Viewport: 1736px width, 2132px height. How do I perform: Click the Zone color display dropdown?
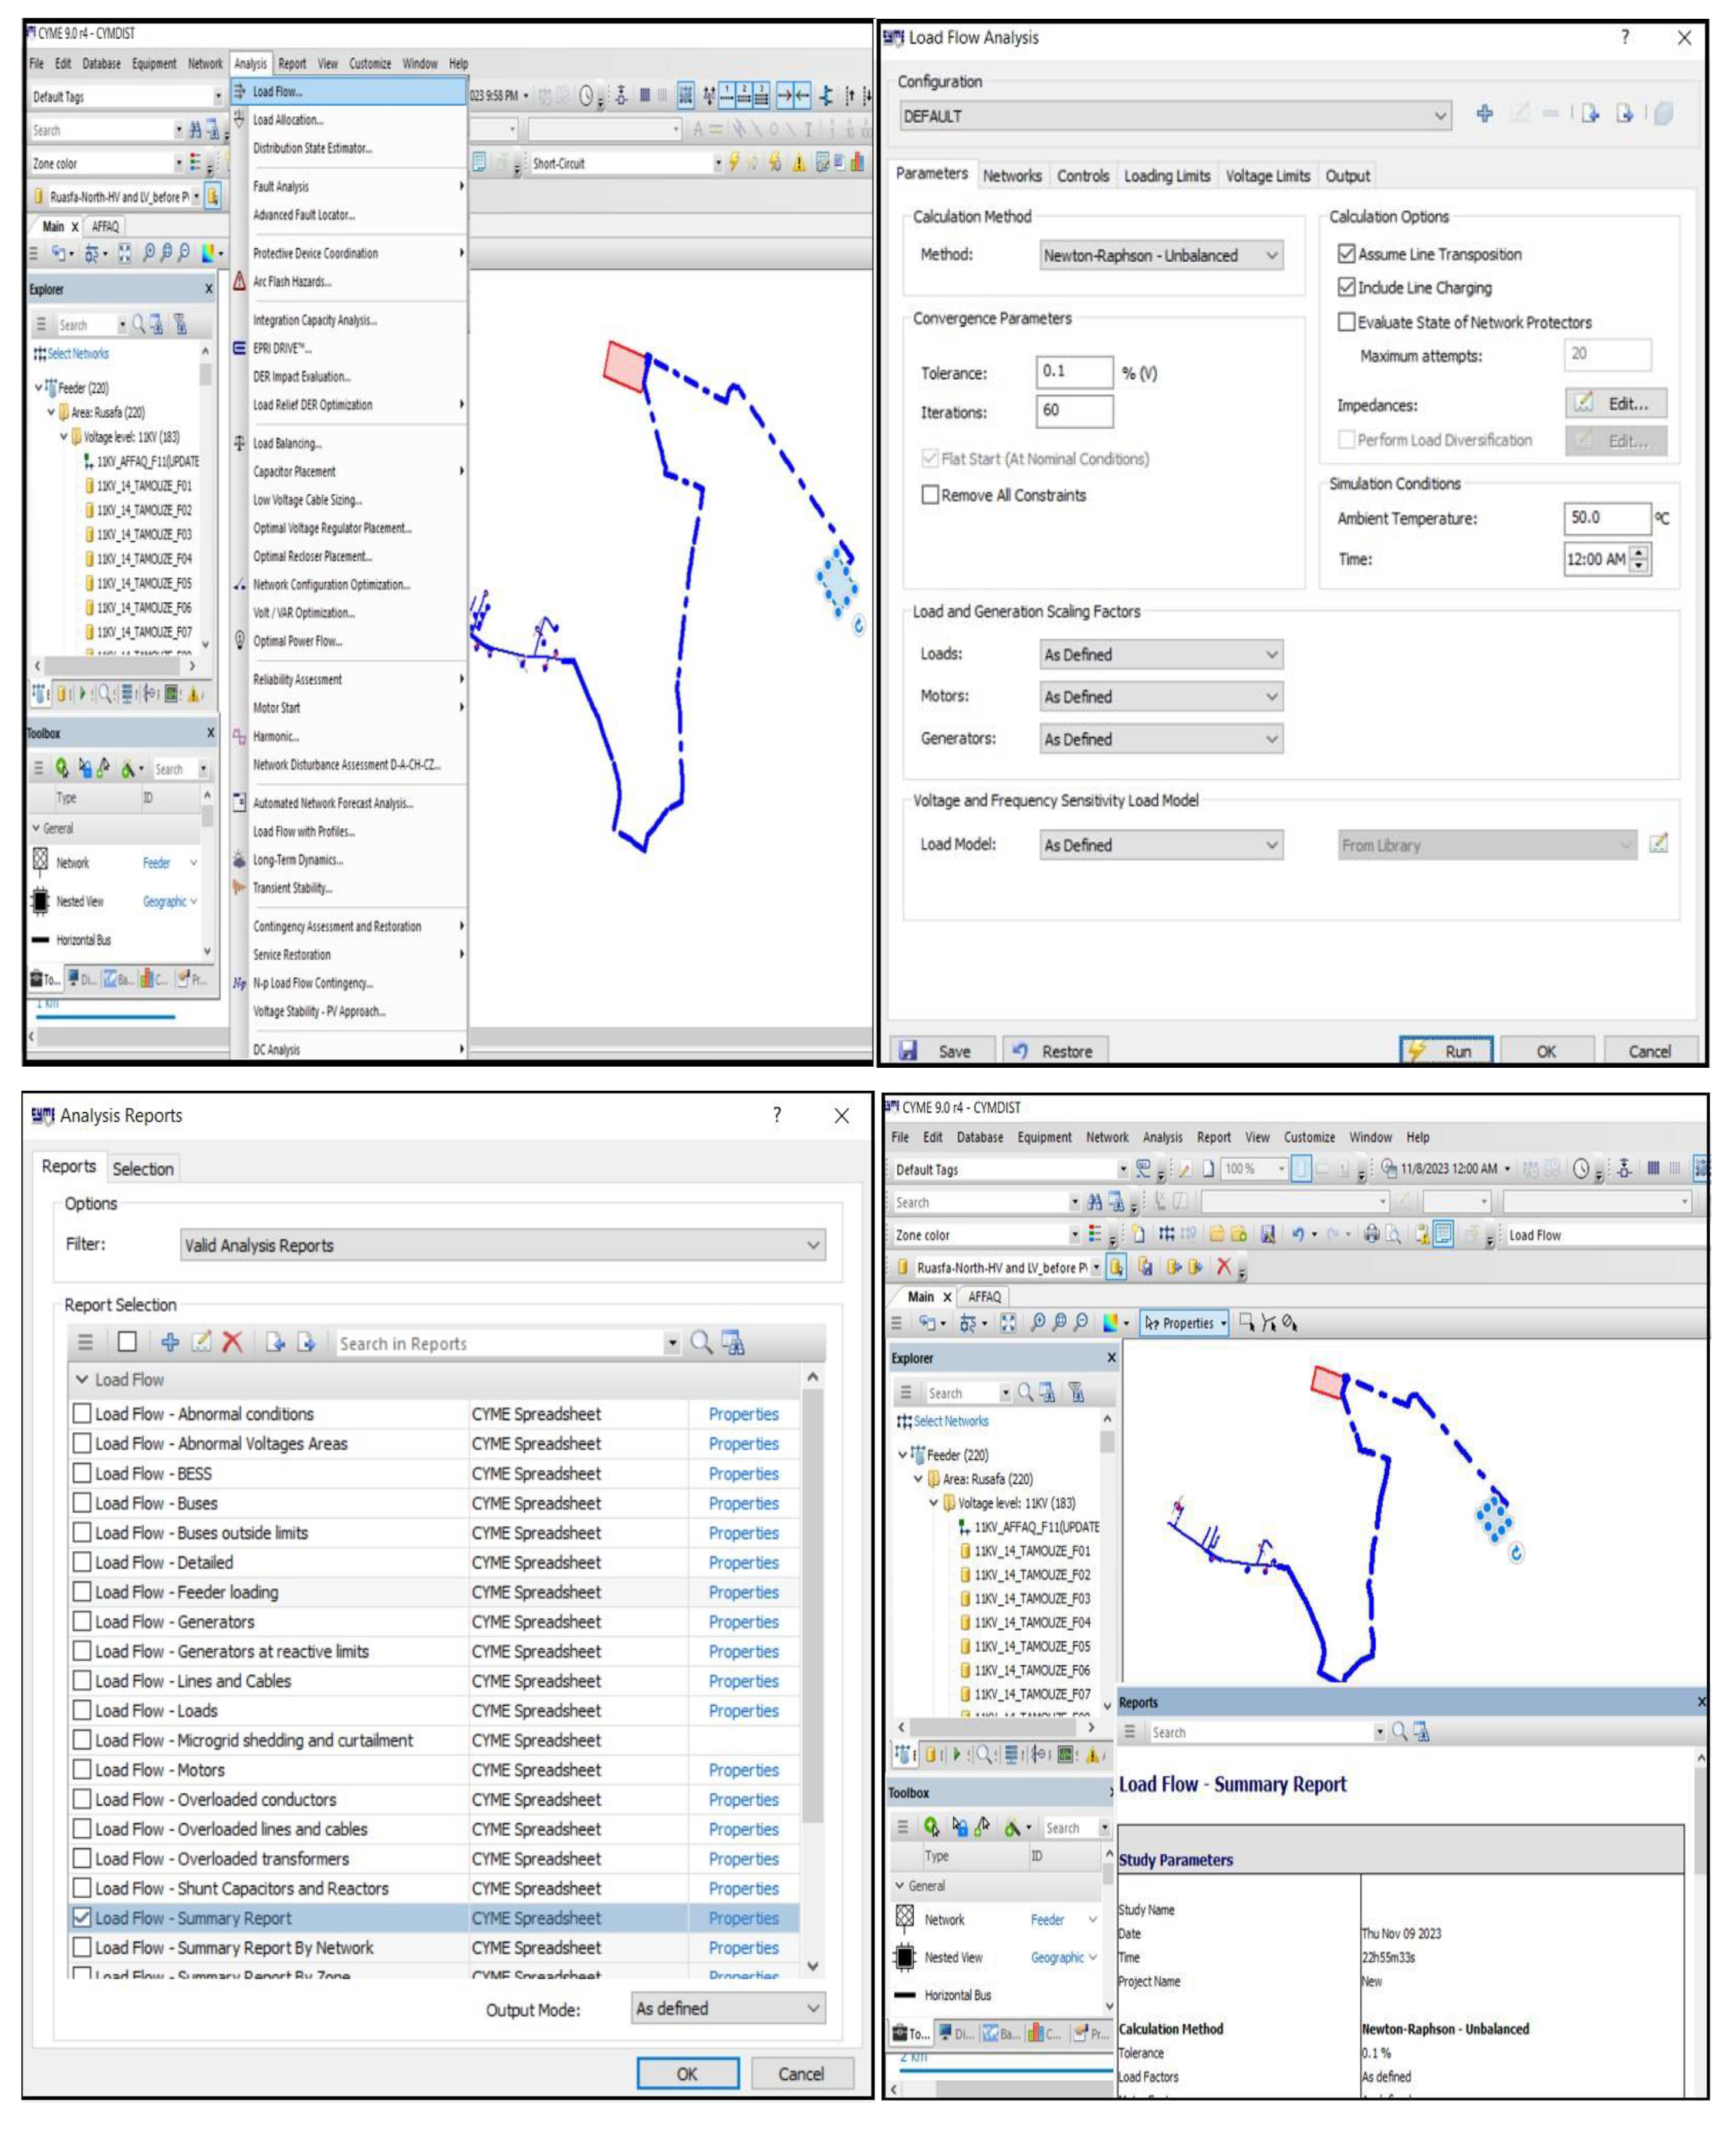[107, 163]
